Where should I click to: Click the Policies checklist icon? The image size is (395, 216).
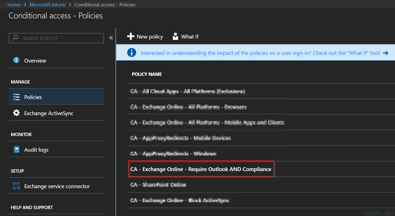click(x=16, y=97)
